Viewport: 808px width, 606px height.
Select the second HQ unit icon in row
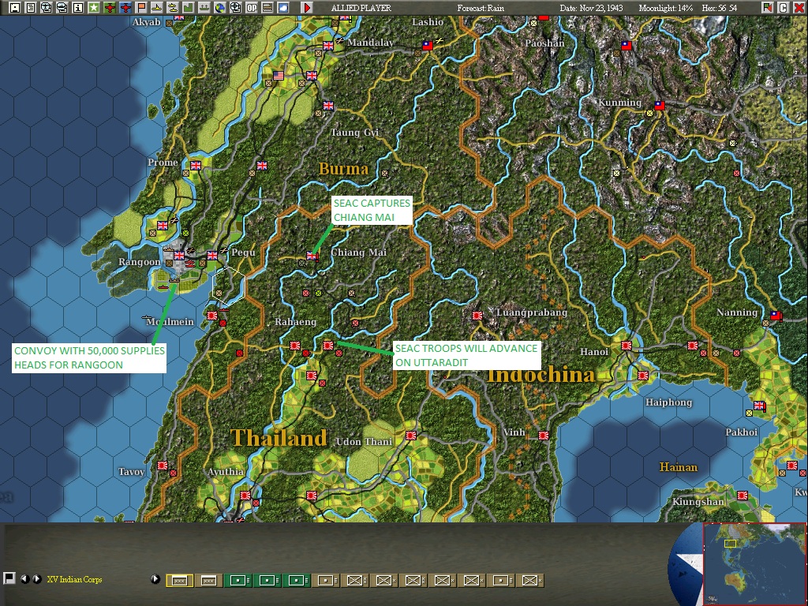[x=208, y=581]
